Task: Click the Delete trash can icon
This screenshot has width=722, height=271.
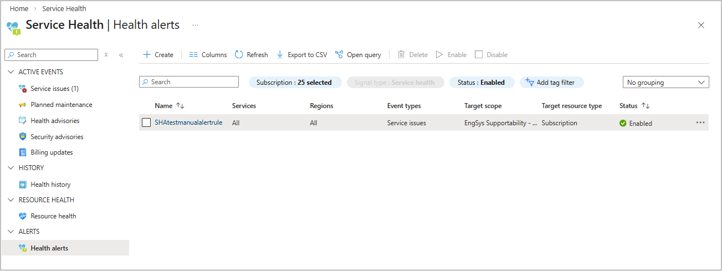Action: tap(401, 54)
